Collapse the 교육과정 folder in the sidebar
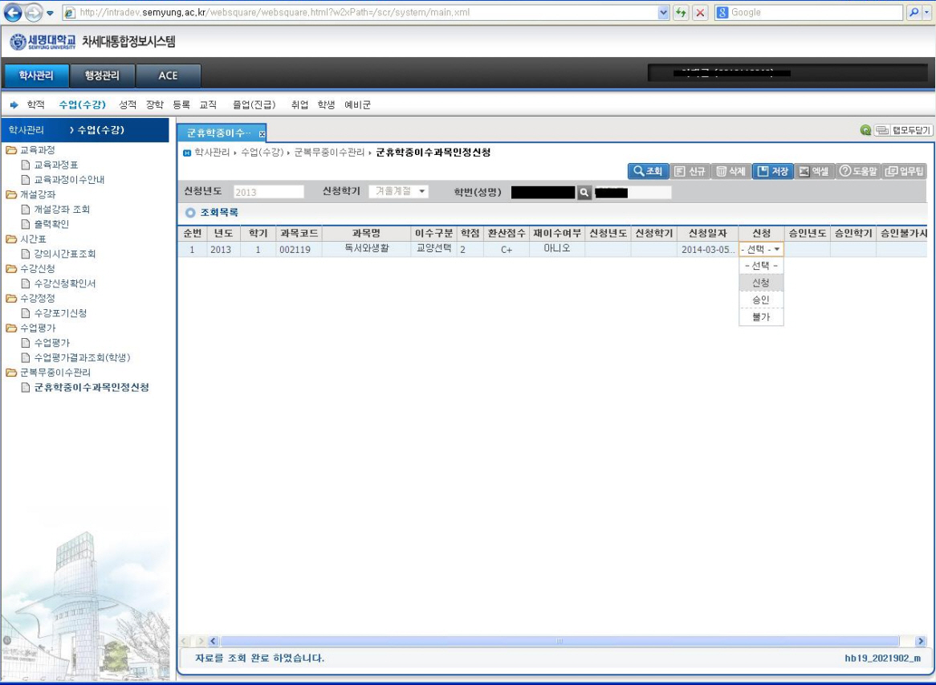936x685 pixels. tap(11, 150)
